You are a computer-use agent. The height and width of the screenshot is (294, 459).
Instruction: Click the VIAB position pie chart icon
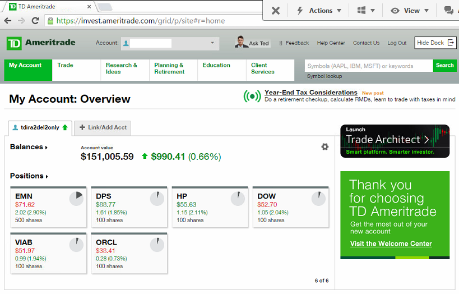click(76, 245)
